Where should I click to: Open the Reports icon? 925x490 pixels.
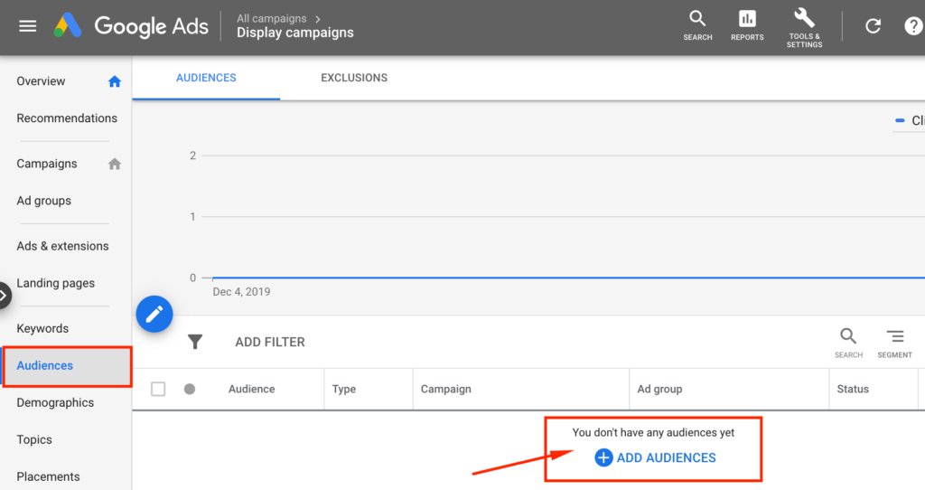747,19
